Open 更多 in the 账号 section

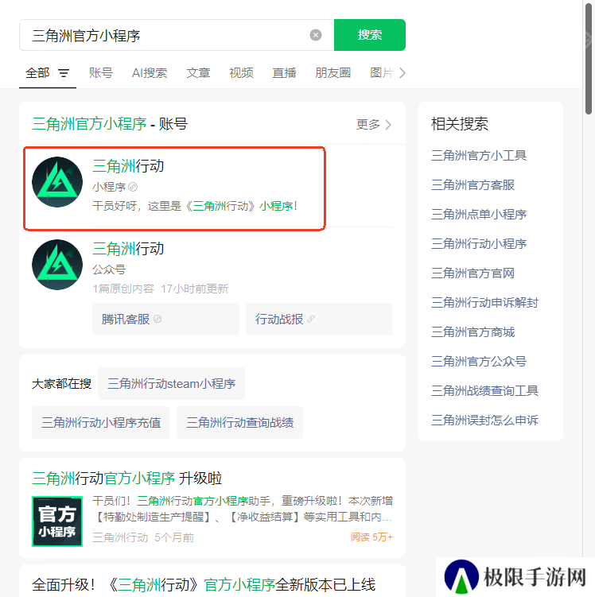pyautogui.click(x=374, y=124)
